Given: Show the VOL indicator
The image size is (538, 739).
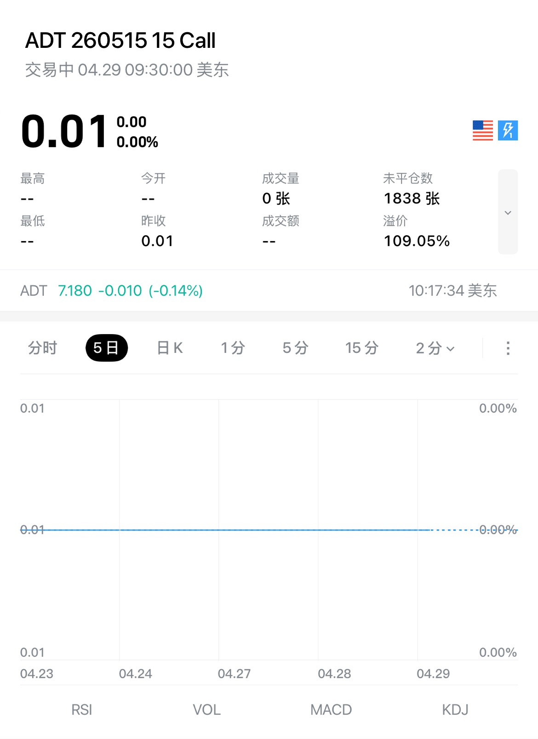Looking at the screenshot, I should pyautogui.click(x=206, y=710).
